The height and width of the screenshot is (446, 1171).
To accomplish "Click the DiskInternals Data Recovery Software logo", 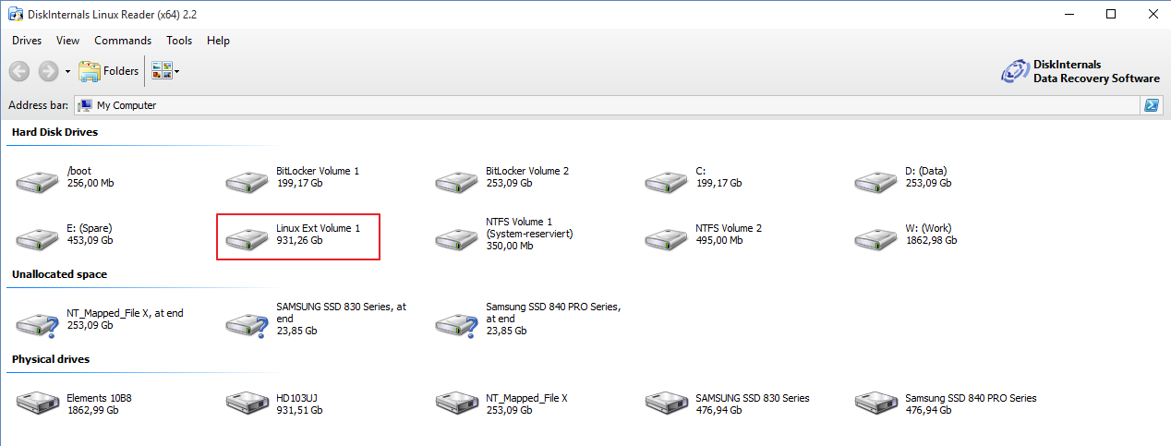I will coord(1080,72).
